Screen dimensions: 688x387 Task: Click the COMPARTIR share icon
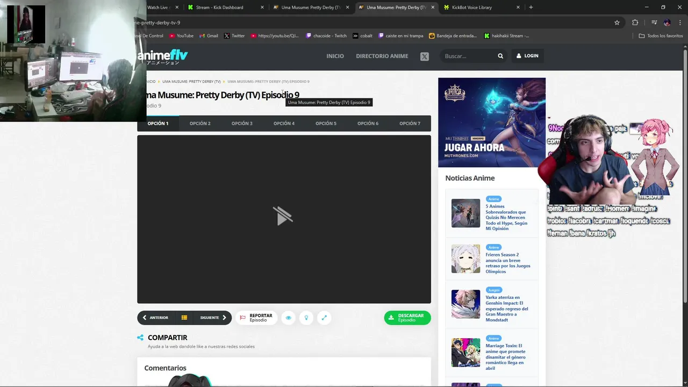pyautogui.click(x=140, y=338)
